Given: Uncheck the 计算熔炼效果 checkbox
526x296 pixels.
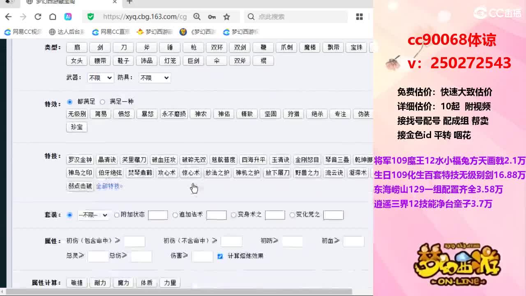Looking at the screenshot, I should tap(220, 256).
